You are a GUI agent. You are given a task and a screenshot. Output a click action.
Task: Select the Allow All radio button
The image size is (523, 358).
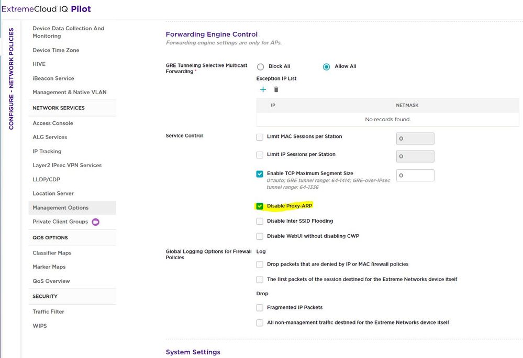click(x=326, y=67)
